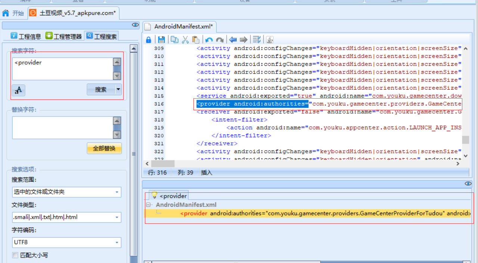Toggle the case sensitivity aA icon under search field

tap(18, 90)
